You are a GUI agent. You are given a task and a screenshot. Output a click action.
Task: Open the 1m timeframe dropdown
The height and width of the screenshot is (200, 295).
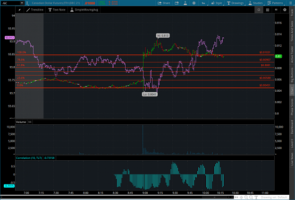(204, 3)
